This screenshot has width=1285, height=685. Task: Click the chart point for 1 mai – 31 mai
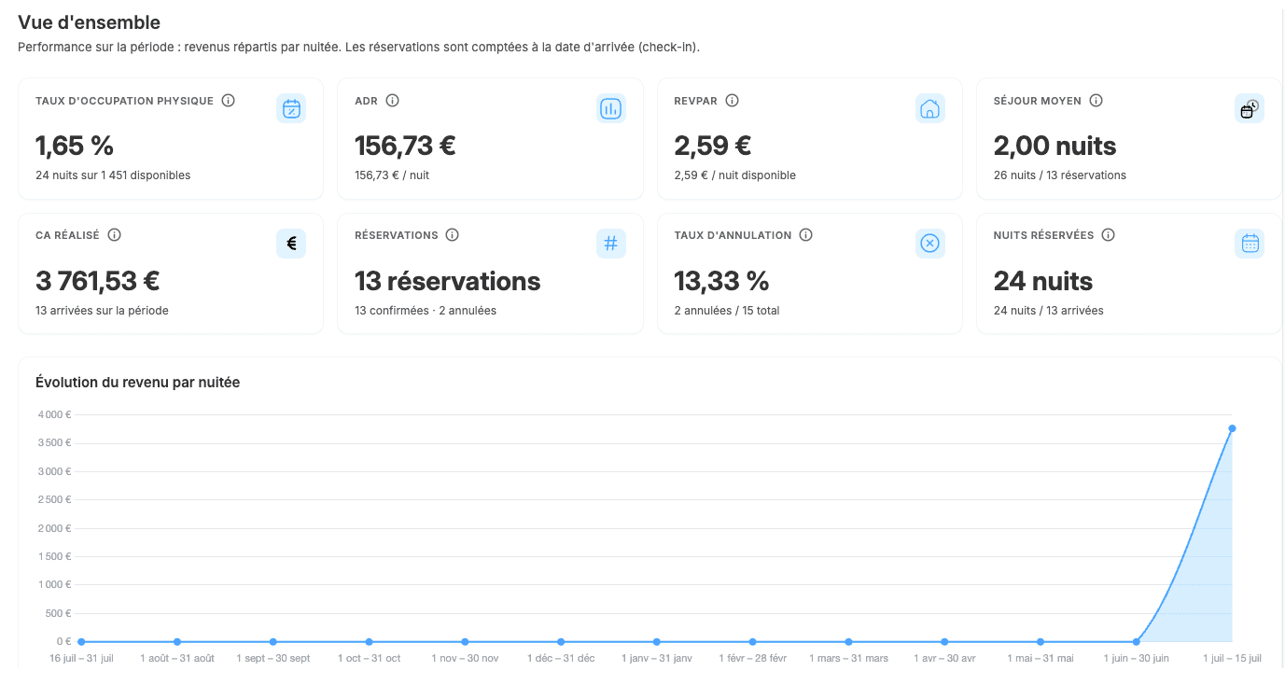(x=1041, y=642)
